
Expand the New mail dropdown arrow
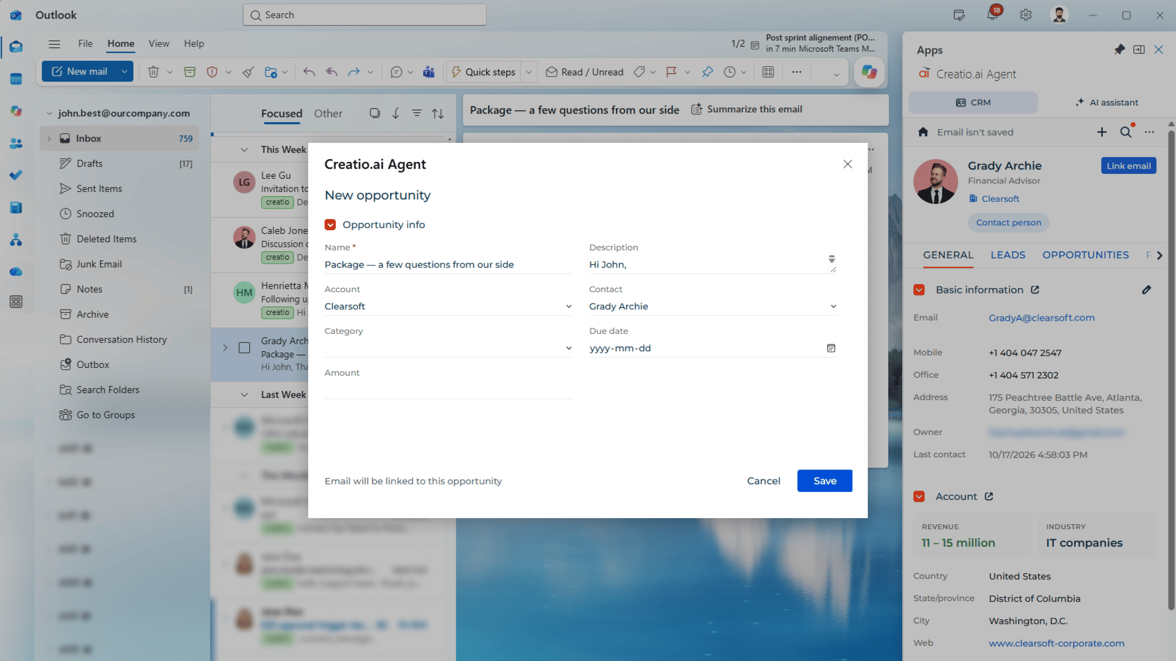click(124, 72)
